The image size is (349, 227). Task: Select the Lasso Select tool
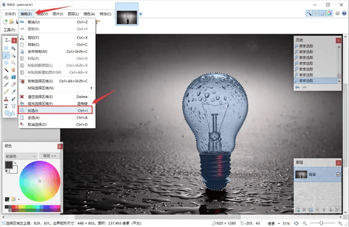pos(6,56)
